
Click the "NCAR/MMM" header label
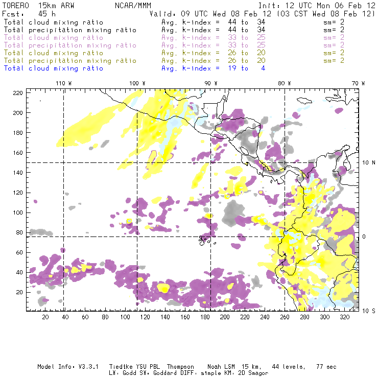[x=133, y=6]
